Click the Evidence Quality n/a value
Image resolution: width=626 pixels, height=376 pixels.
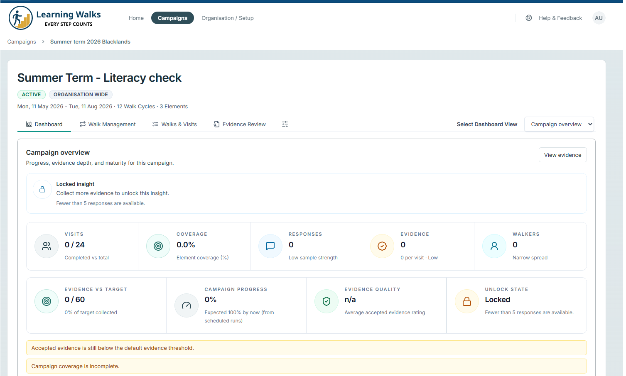[350, 300]
